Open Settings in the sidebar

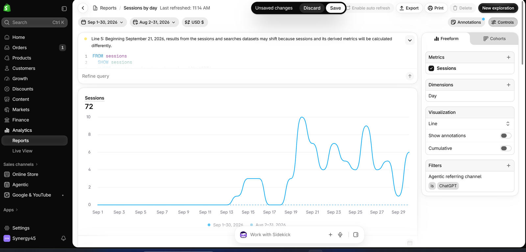point(35,228)
